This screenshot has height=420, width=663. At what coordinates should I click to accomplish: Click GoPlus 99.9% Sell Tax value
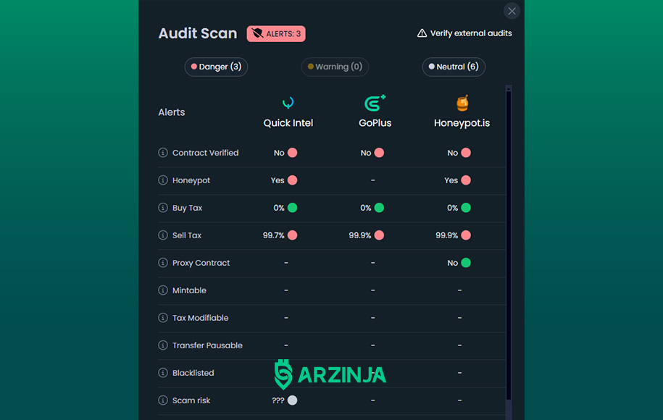(360, 235)
